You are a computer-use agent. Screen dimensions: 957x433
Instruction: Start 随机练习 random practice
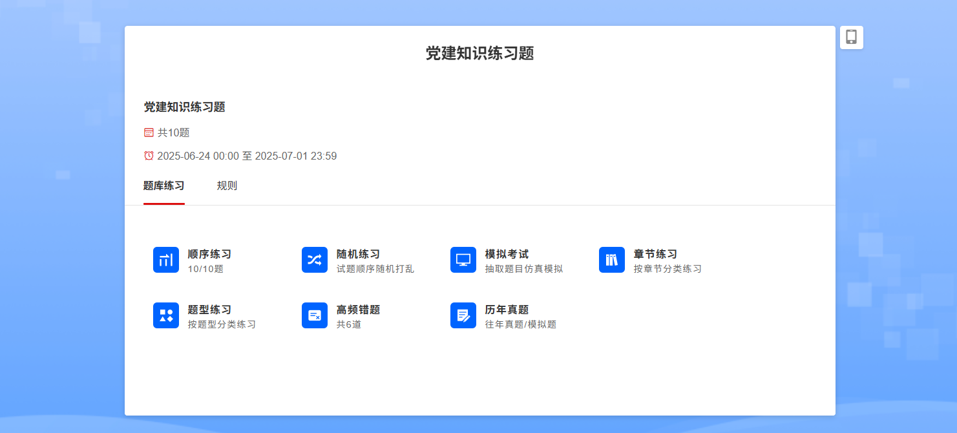coord(358,254)
